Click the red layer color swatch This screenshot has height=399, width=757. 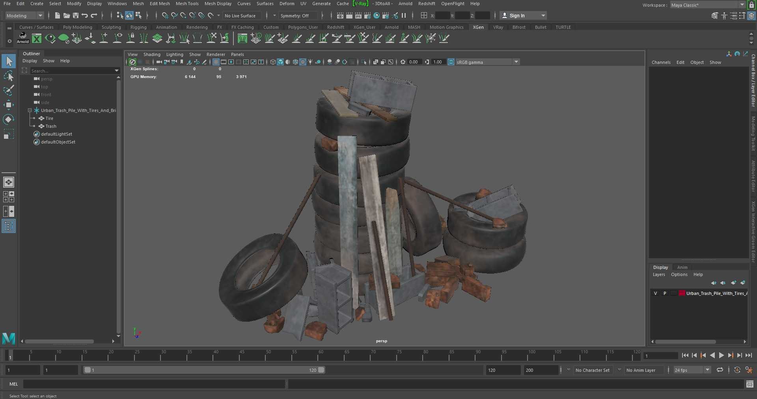tap(682, 293)
